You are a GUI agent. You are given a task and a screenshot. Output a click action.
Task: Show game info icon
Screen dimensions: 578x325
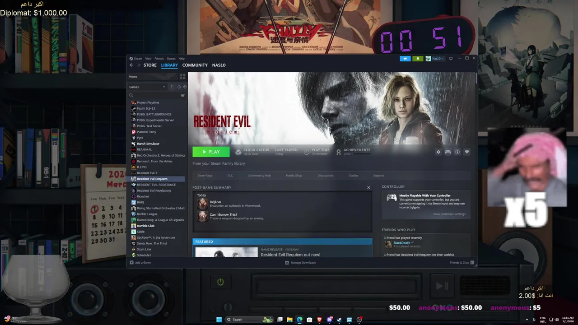[457, 152]
